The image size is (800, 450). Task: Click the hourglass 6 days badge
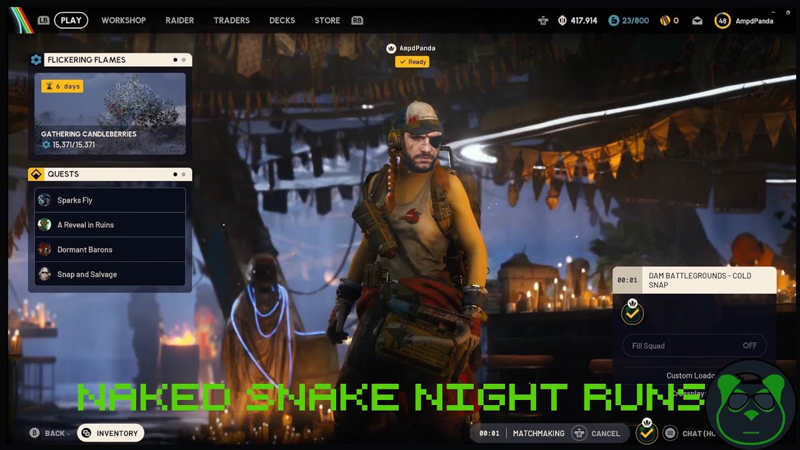(x=62, y=86)
